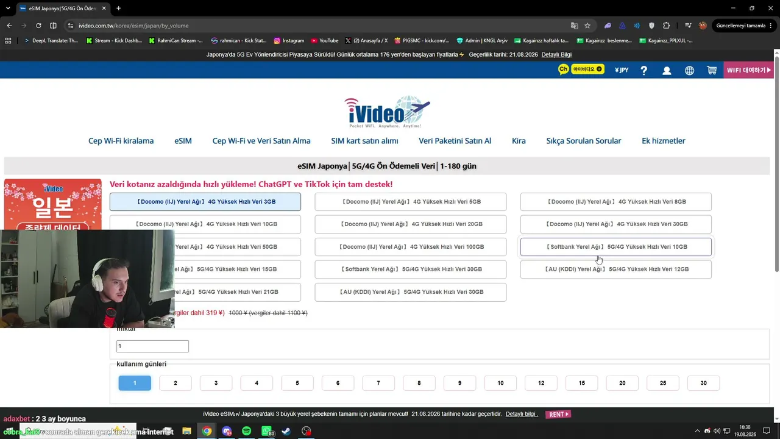Choose 5 usage days
The width and height of the screenshot is (780, 439).
[x=297, y=383]
